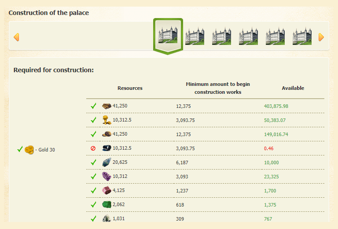Click 'Minimum amount to begin construction works' header
The image size is (338, 229).
[x=218, y=88]
